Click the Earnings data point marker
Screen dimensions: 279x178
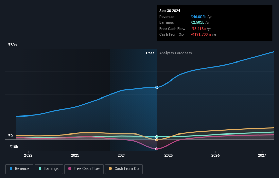pyautogui.click(x=157, y=137)
